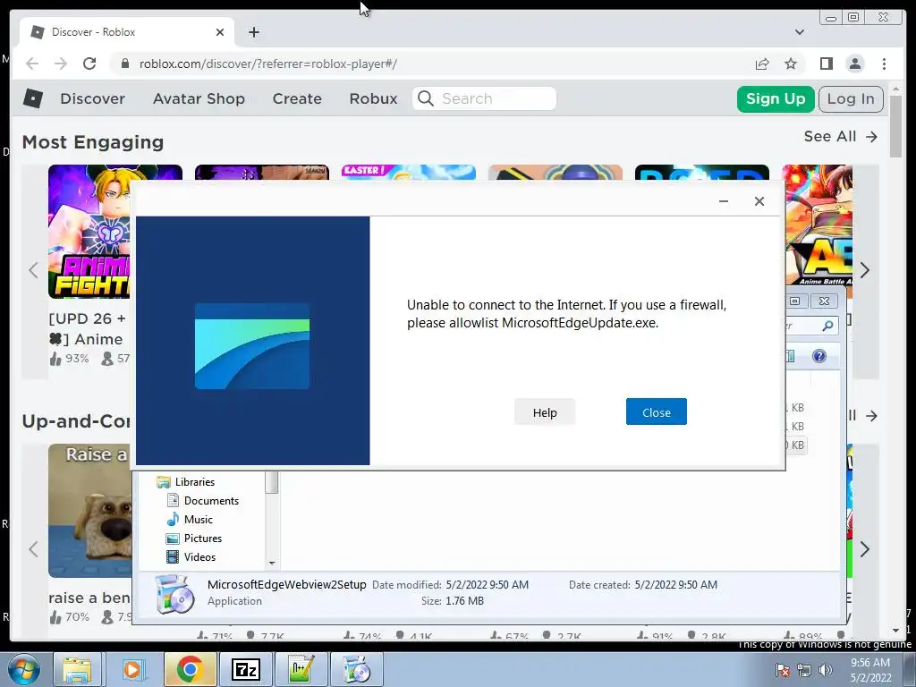Viewport: 916px width, 687px height.
Task: Open the Action Center flag icon in tray
Action: (x=783, y=670)
